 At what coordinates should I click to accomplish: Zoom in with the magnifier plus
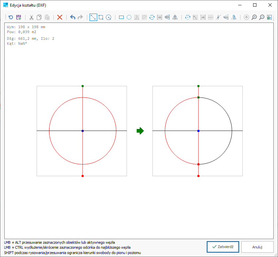tap(254, 17)
